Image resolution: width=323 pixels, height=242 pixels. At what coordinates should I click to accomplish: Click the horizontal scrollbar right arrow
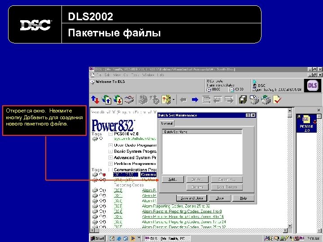point(285,230)
